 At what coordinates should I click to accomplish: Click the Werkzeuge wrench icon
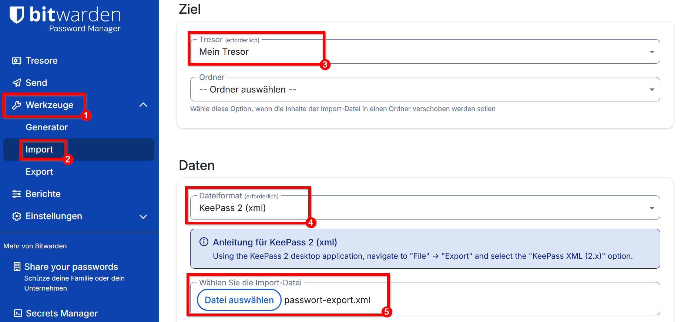tap(17, 105)
